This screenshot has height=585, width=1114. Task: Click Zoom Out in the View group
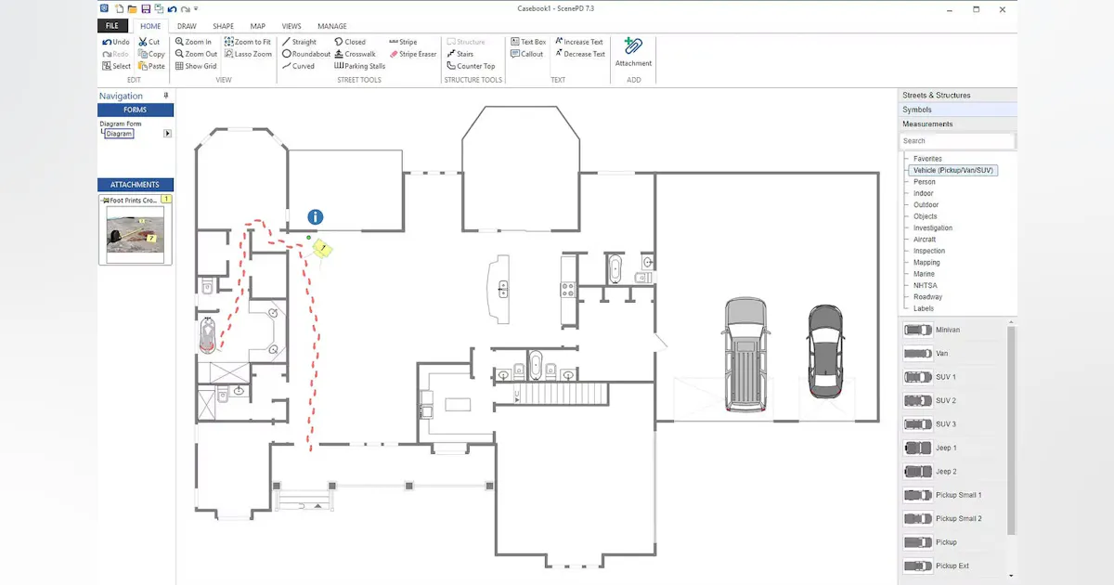click(196, 54)
